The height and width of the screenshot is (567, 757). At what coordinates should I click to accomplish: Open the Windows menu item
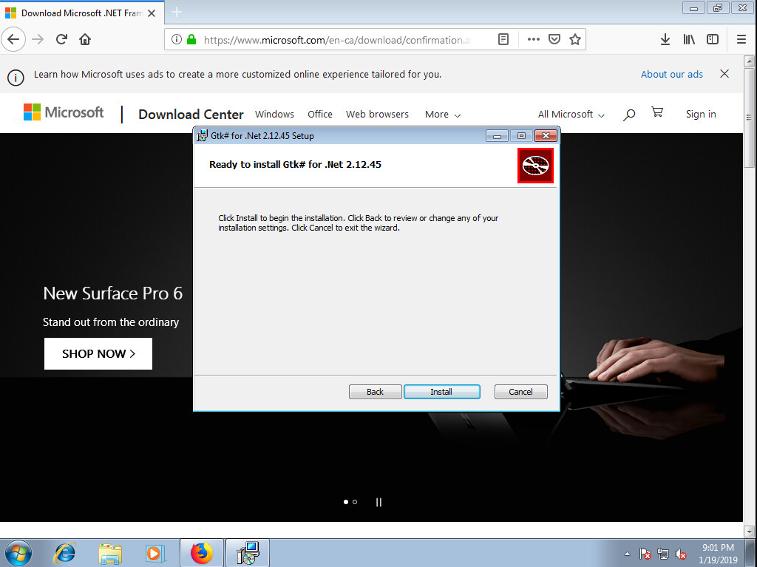(274, 115)
